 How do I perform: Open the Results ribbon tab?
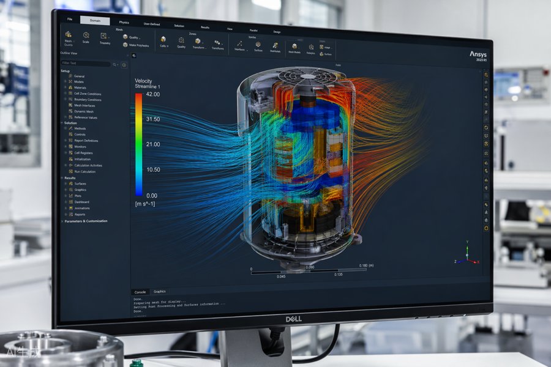(x=205, y=27)
